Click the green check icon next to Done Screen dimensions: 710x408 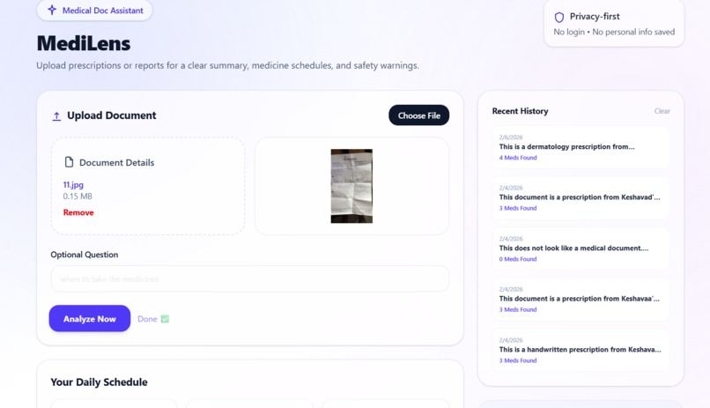pos(165,319)
